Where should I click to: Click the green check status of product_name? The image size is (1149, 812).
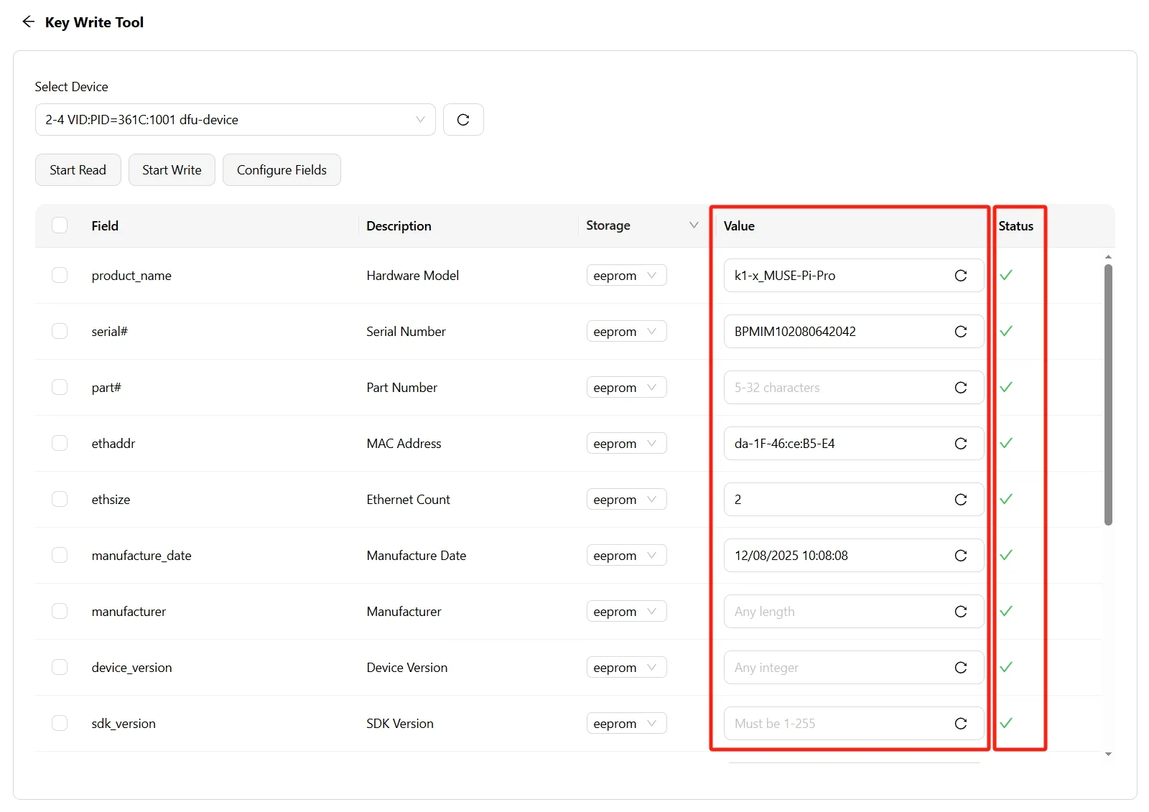click(x=1006, y=275)
